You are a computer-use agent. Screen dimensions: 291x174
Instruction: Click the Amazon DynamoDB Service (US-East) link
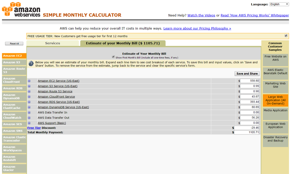tap(63, 107)
